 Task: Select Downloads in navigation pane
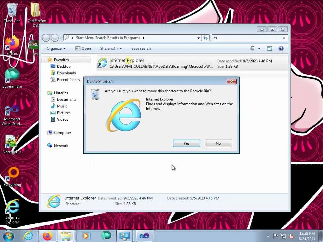[x=66, y=73]
